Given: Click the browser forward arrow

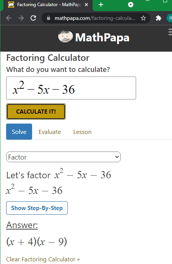Looking at the screenshot, I should tap(21, 18).
